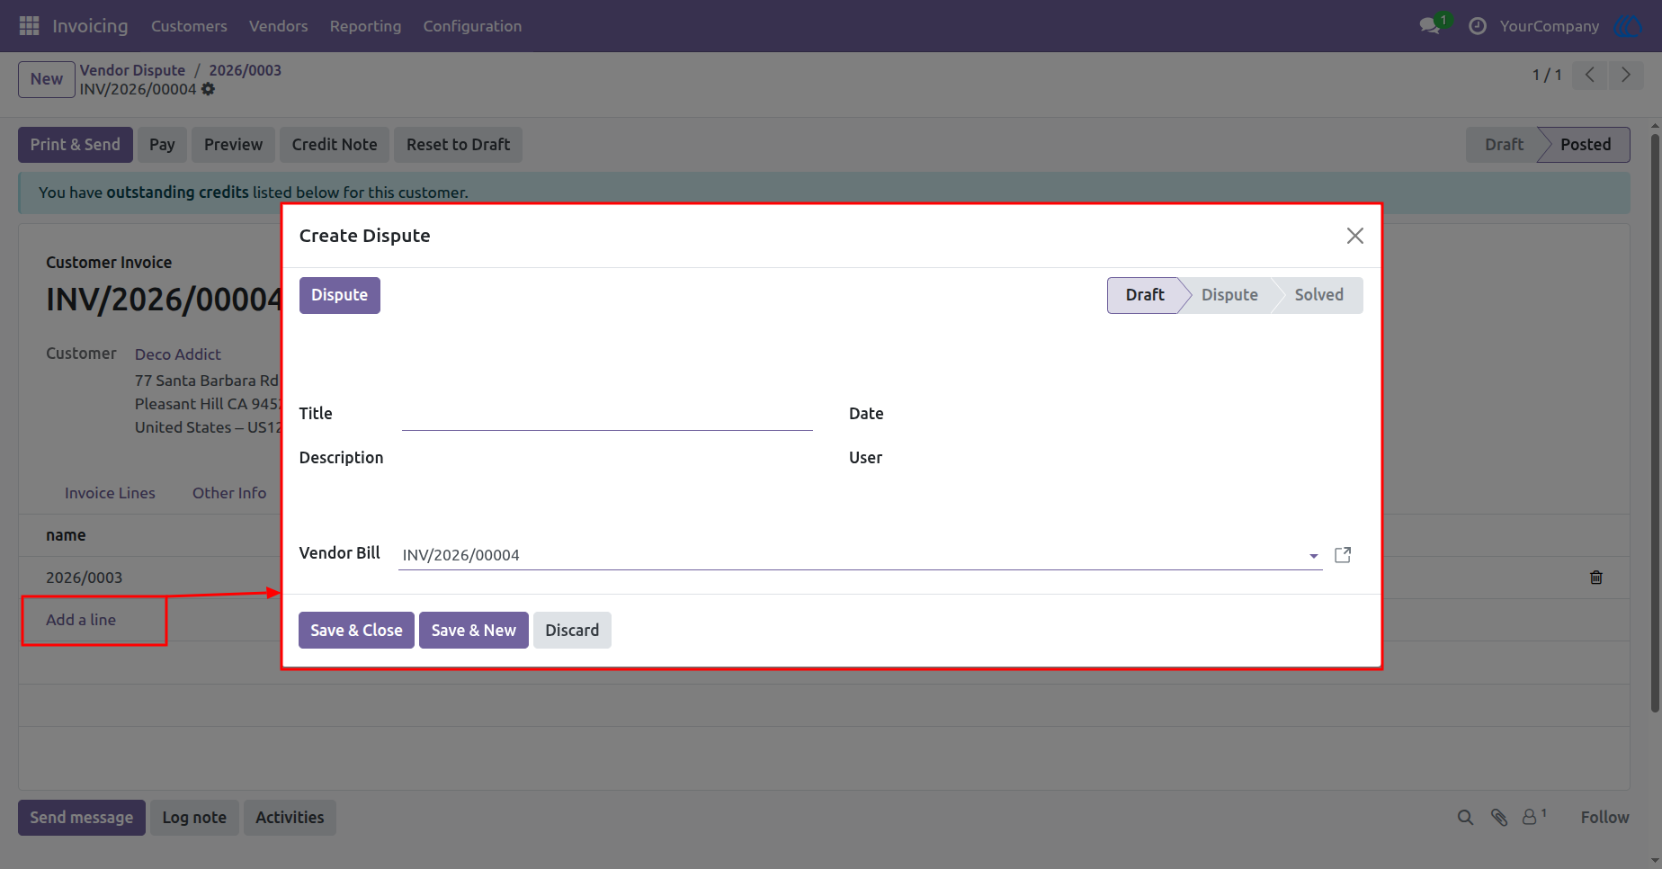The width and height of the screenshot is (1662, 869).
Task: Open the Customers menu
Action: pyautogui.click(x=189, y=26)
